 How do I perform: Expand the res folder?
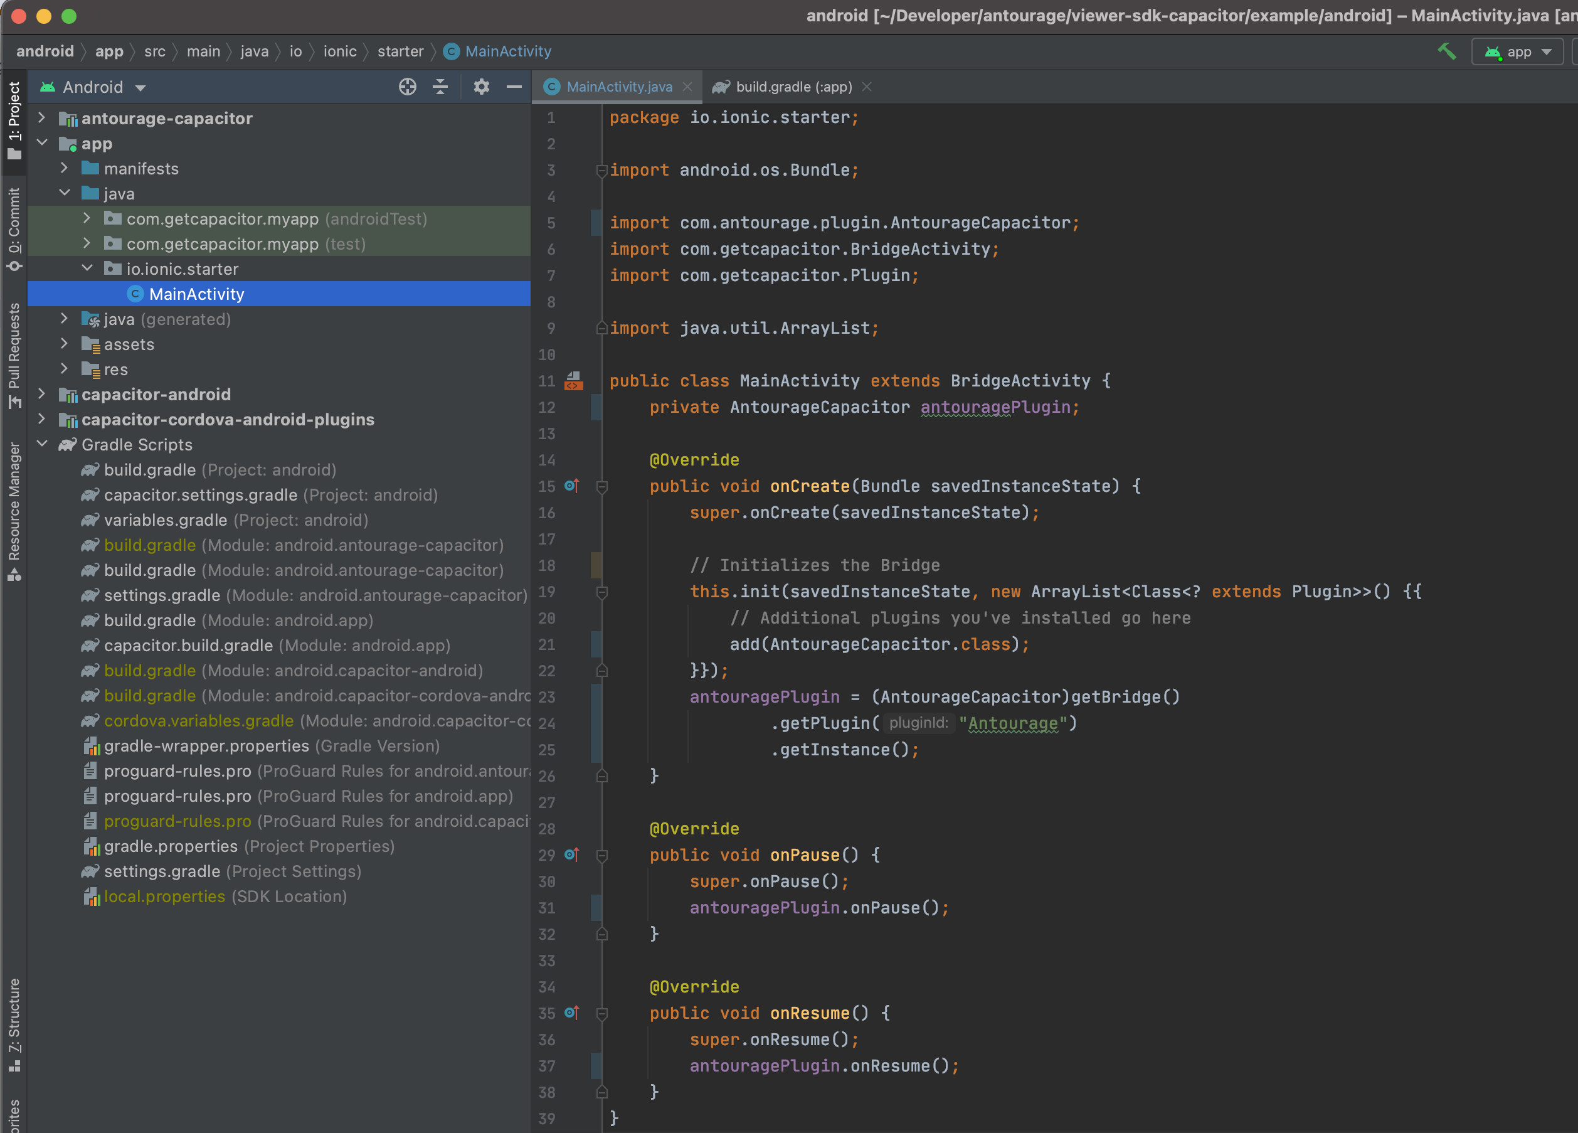point(64,368)
